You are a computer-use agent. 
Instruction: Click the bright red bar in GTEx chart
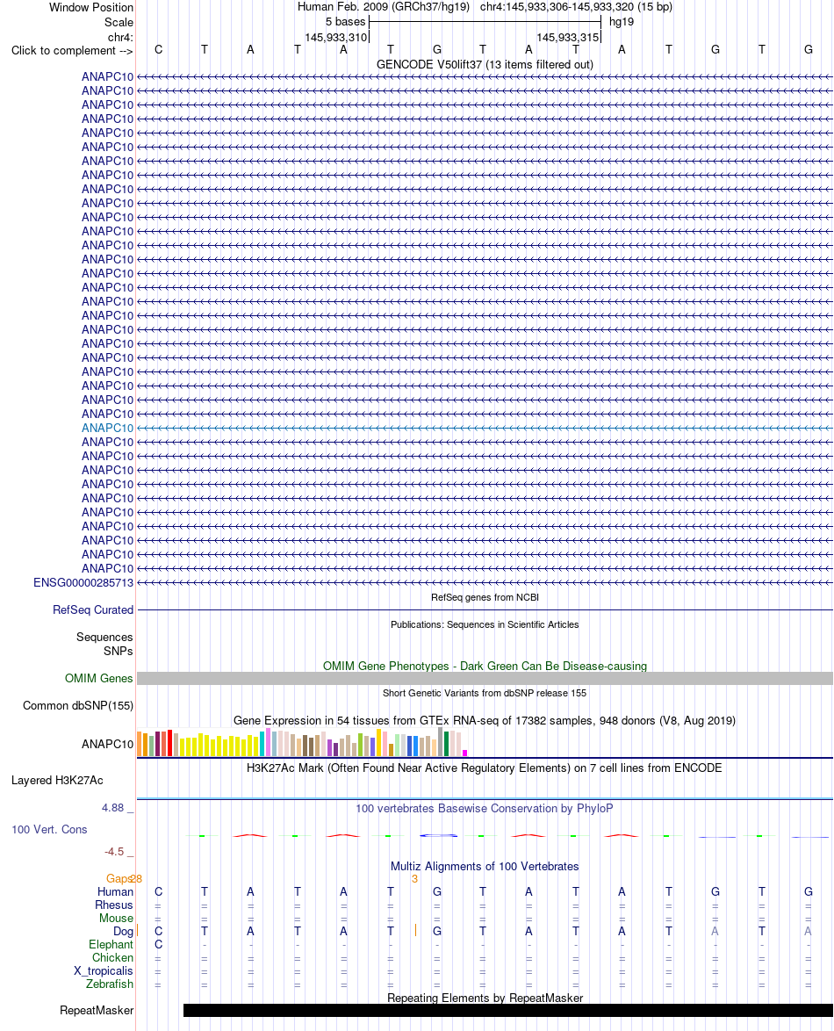click(169, 743)
